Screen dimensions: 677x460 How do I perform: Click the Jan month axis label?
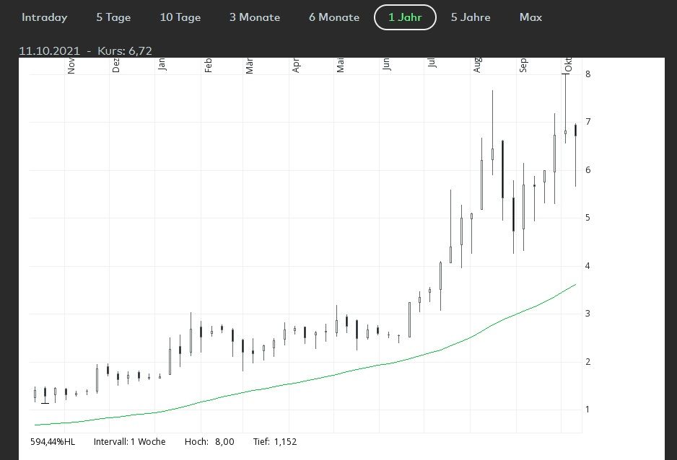tap(162, 65)
